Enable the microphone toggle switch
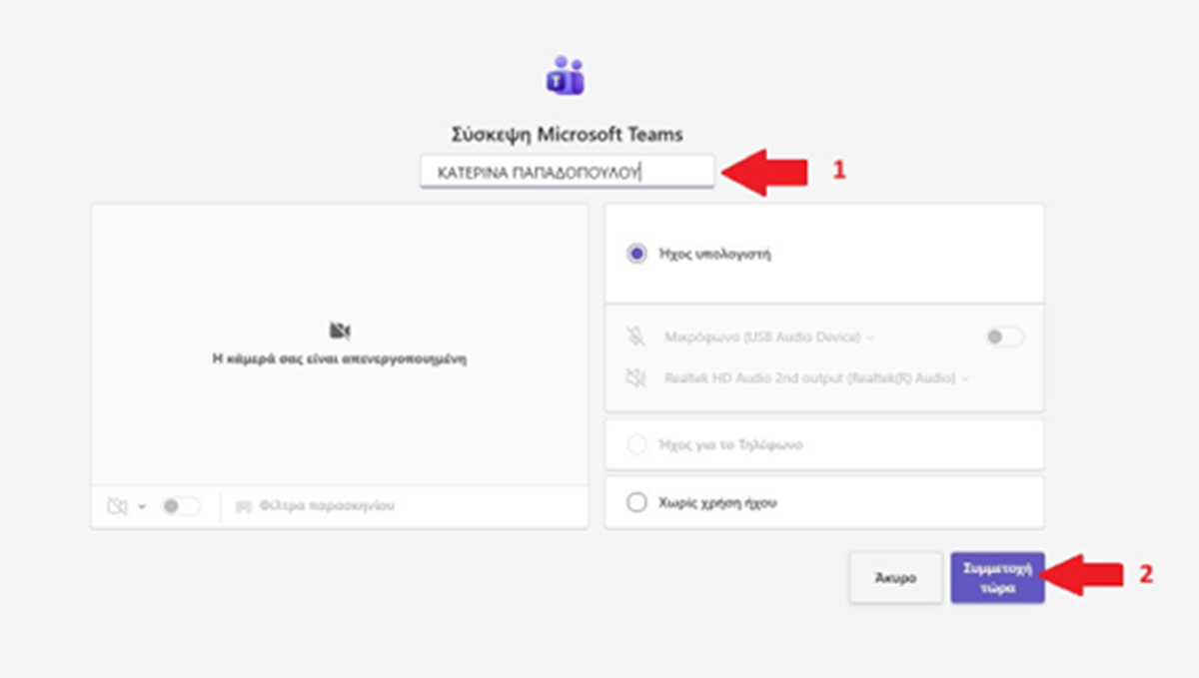1199x678 pixels. click(x=1003, y=338)
